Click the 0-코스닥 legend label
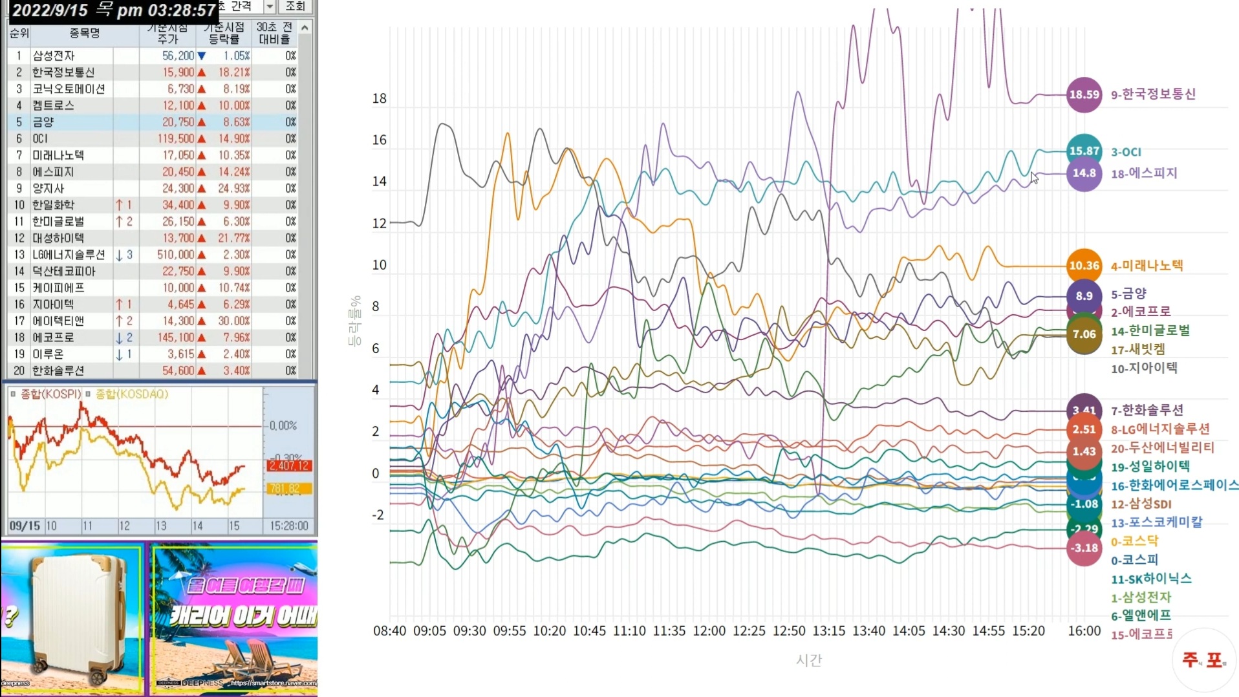This screenshot has width=1239, height=697. tap(1134, 541)
